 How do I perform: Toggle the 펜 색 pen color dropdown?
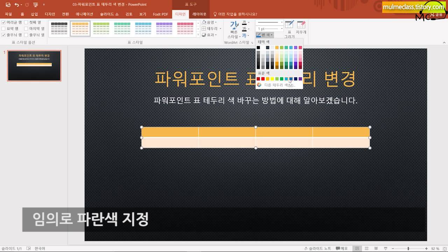click(264, 35)
